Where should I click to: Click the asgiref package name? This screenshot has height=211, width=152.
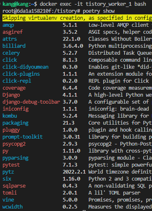pos(13,32)
